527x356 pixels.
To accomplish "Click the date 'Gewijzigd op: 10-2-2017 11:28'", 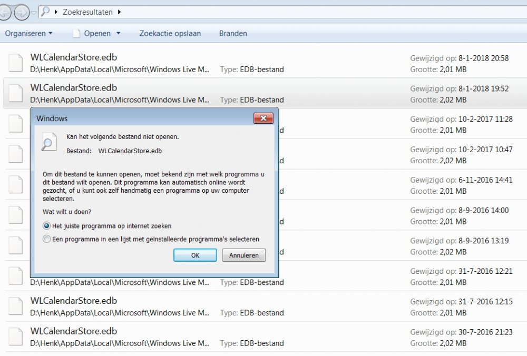I will [x=461, y=119].
